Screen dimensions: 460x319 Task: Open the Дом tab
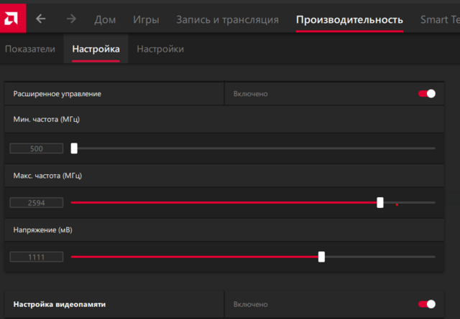point(105,19)
